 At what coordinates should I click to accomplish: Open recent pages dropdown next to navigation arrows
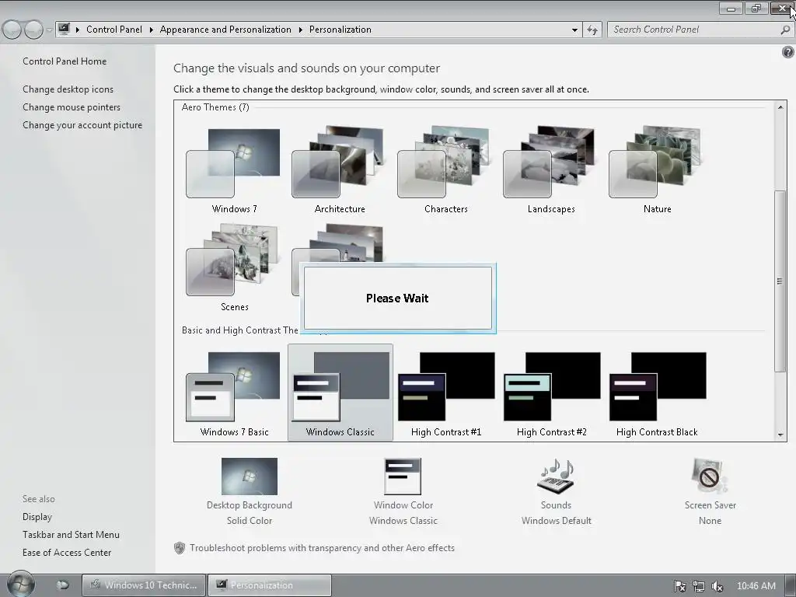point(49,30)
